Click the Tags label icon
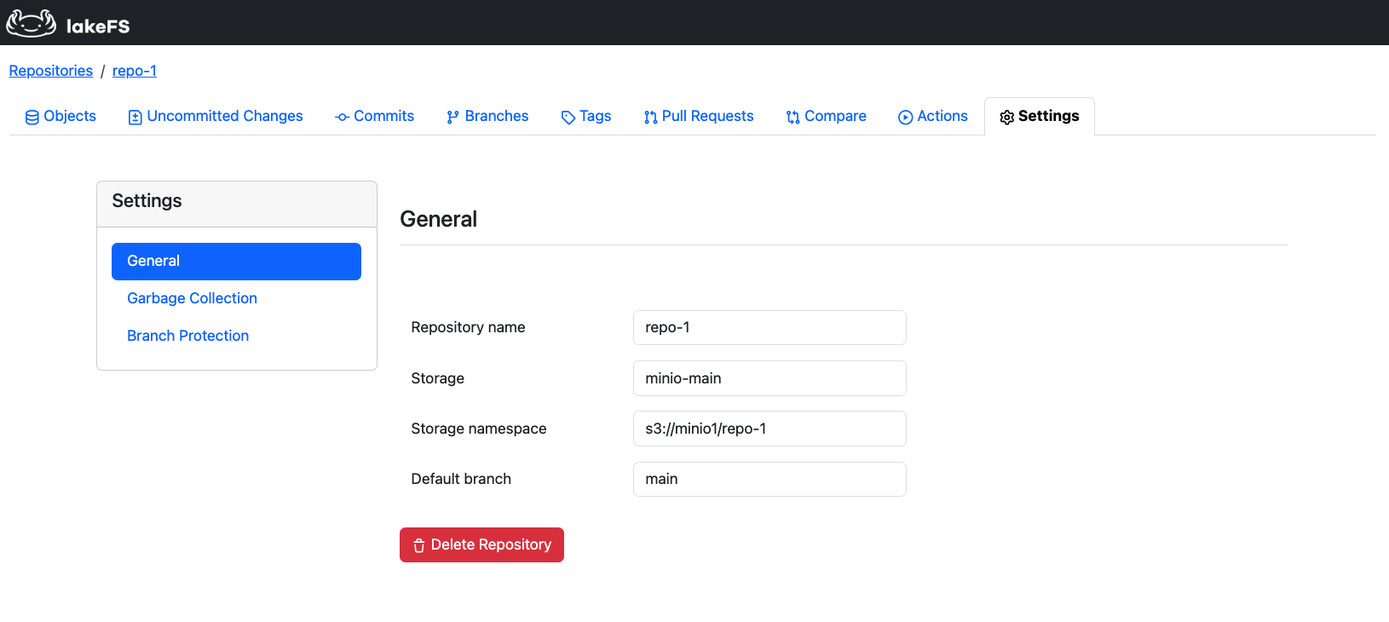The height and width of the screenshot is (622, 1389). [568, 118]
